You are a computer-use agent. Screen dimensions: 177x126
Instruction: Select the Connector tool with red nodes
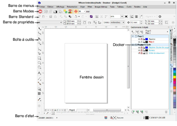[x=39, y=83]
